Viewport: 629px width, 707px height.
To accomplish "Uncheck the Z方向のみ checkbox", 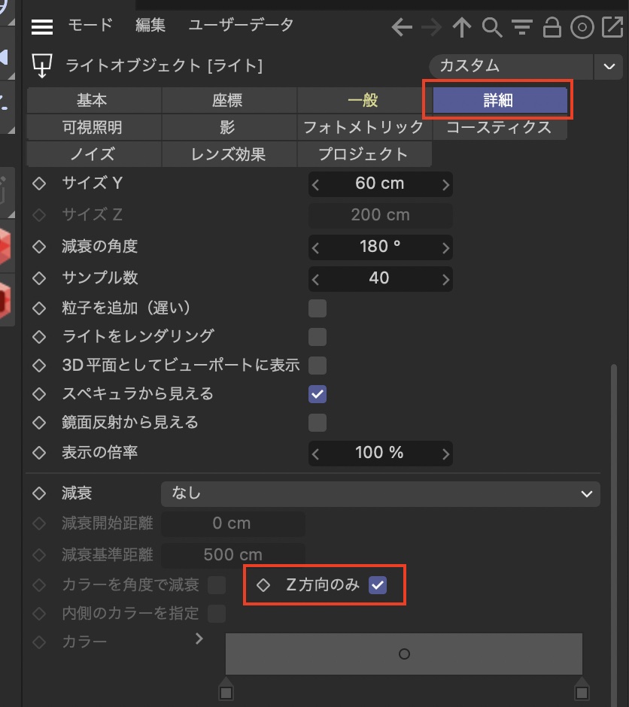I will pos(378,585).
